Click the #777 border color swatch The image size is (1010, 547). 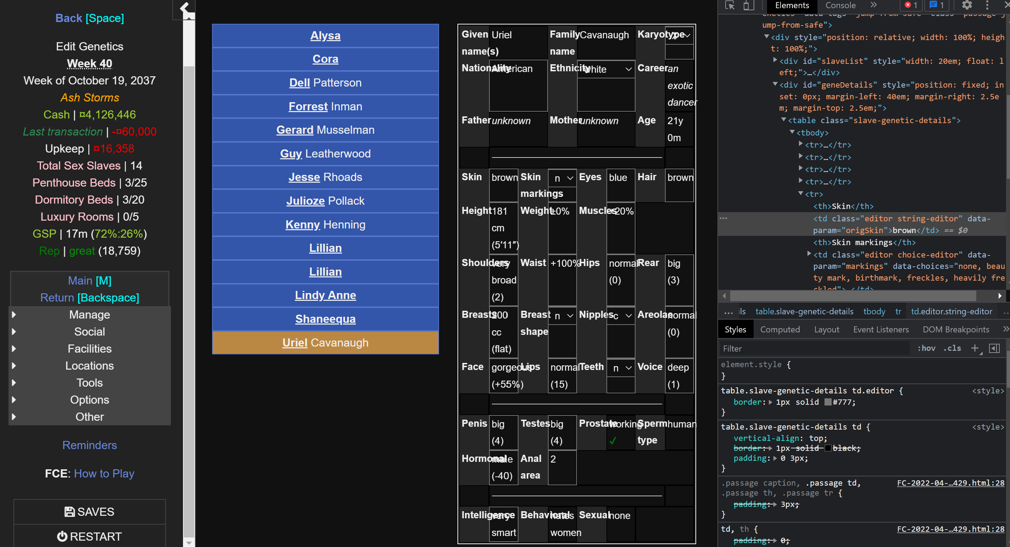point(828,402)
